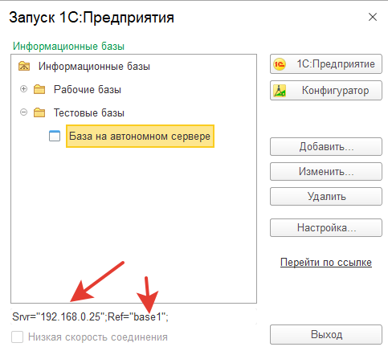388x351 pixels.
Task: Click the infobase window icon beside База на автономном сервере
Action: pyautogui.click(x=55, y=136)
